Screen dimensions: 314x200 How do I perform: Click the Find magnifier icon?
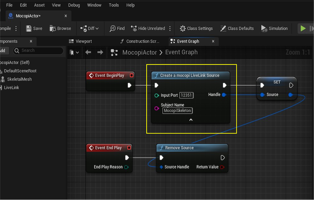[113, 29]
